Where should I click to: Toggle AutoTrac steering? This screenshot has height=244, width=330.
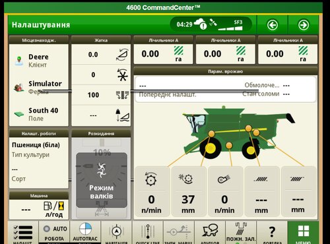[85, 233]
